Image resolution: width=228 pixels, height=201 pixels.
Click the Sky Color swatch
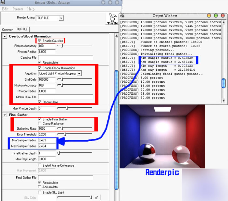(x=47, y=198)
